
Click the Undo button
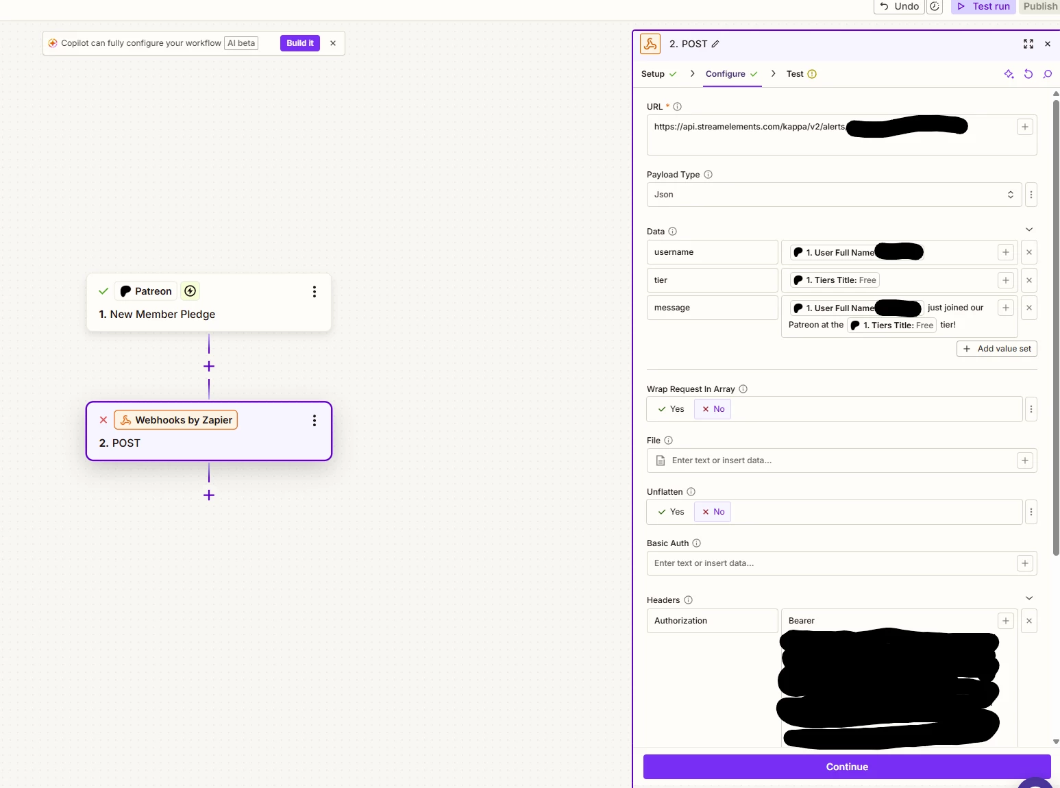[x=899, y=6]
